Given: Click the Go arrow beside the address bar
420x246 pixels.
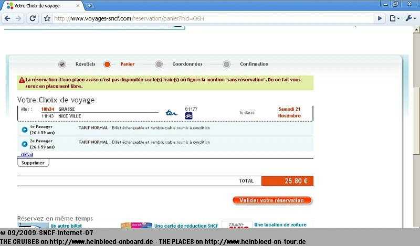Looking at the screenshot, I should click(380, 18).
